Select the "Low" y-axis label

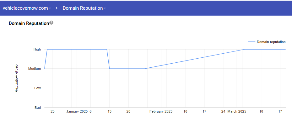tap(38, 88)
